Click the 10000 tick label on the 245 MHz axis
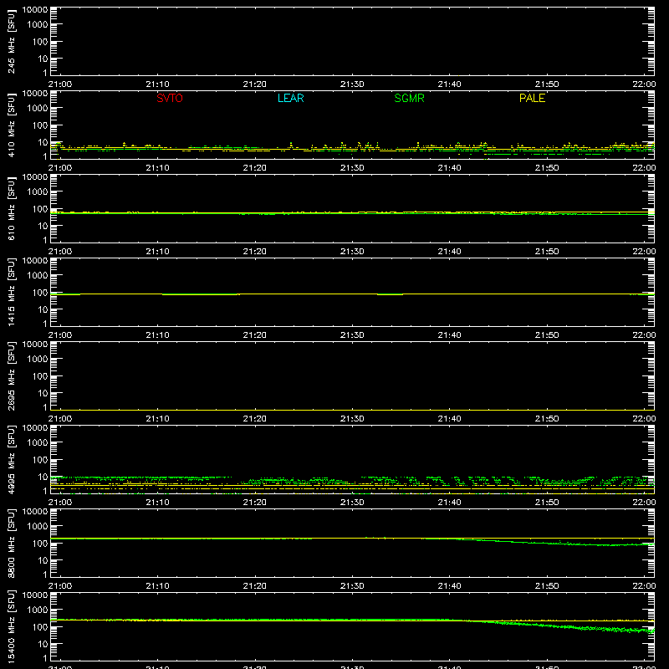Image resolution: width=669 pixels, height=669 pixels. (34, 10)
